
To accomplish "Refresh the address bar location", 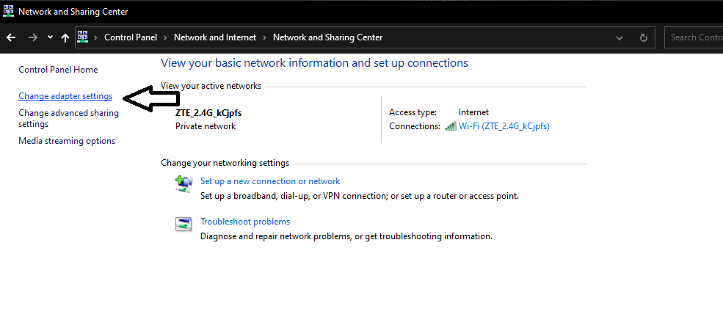I will pos(644,37).
